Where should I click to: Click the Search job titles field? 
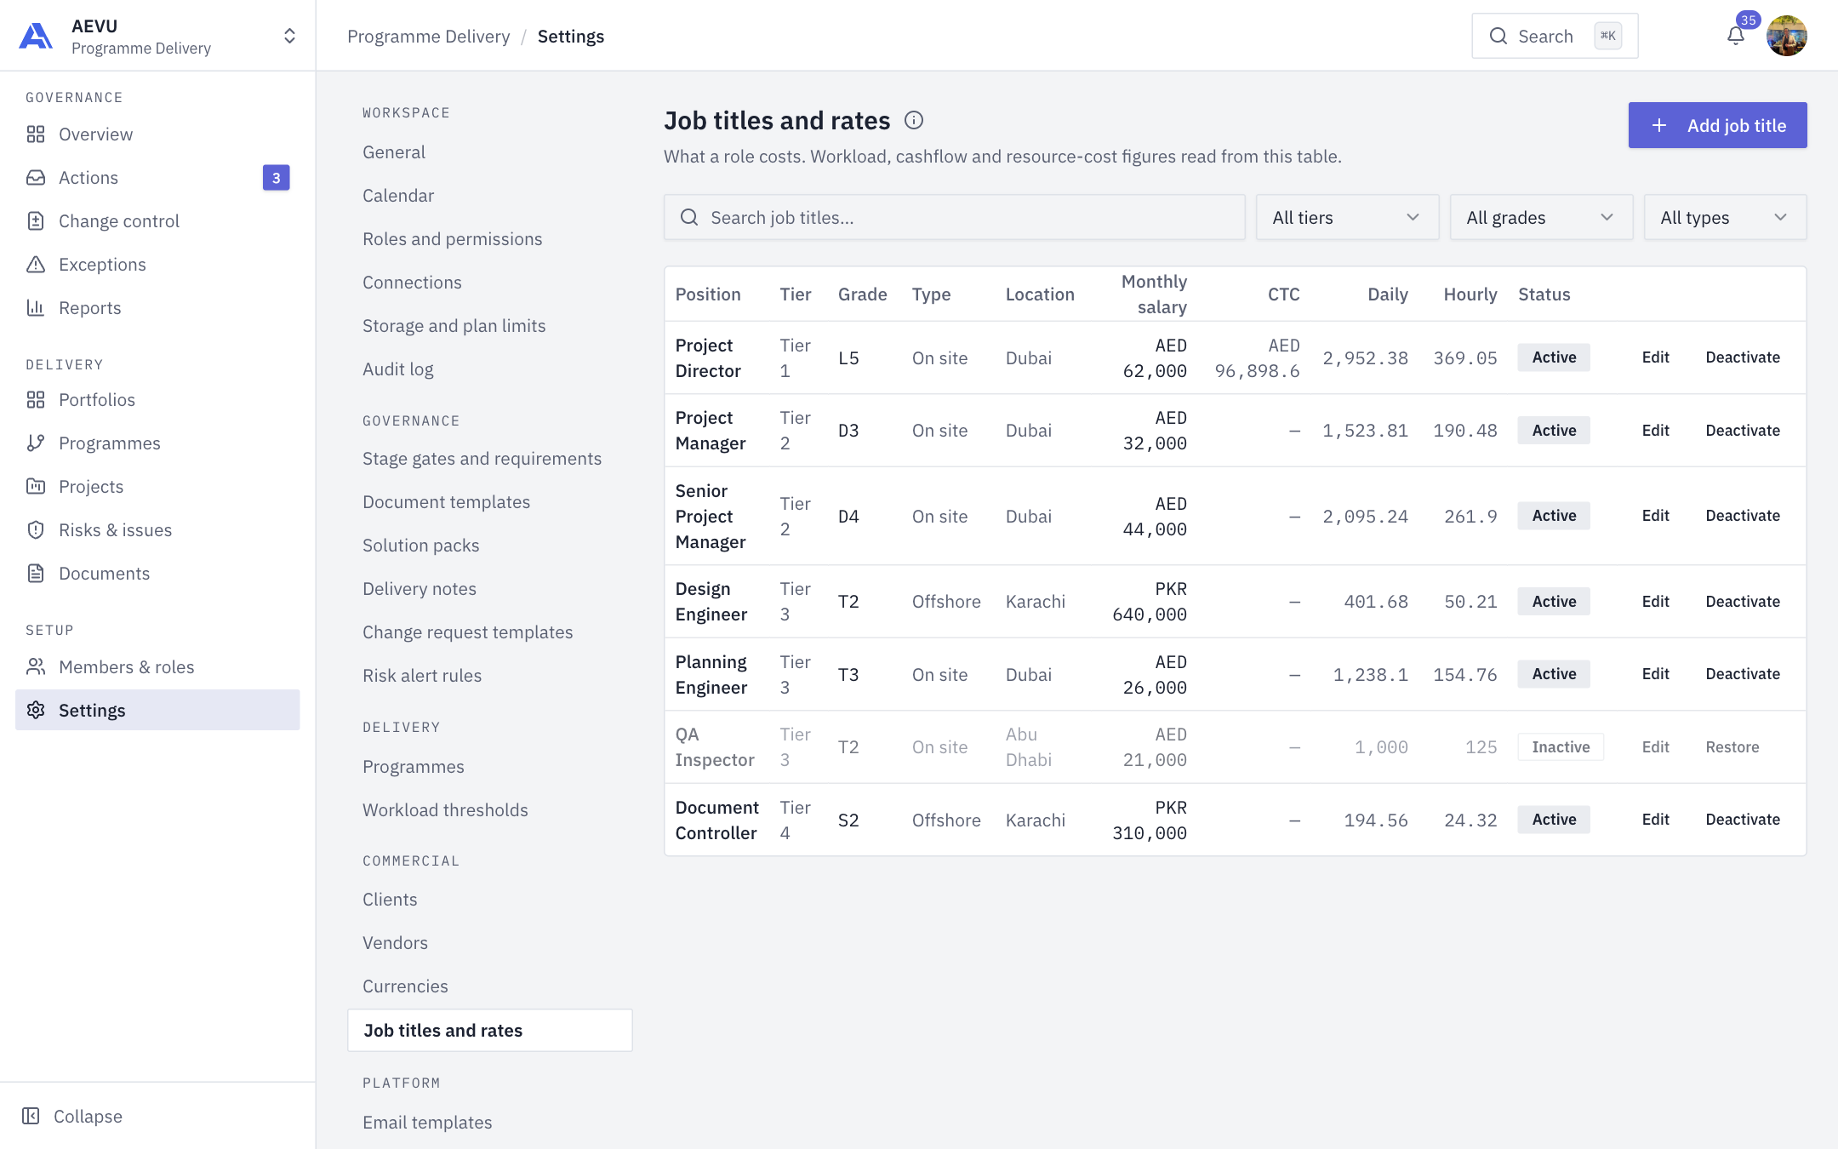[954, 218]
